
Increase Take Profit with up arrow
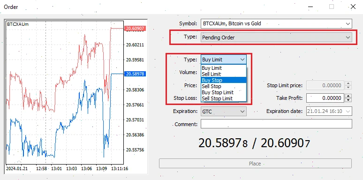[348, 96]
